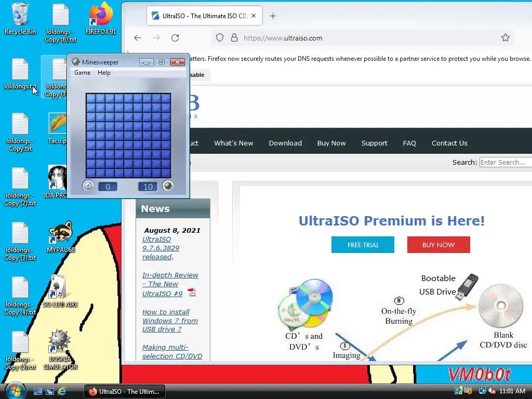Select the loldongs.txt file icon

coord(20,74)
